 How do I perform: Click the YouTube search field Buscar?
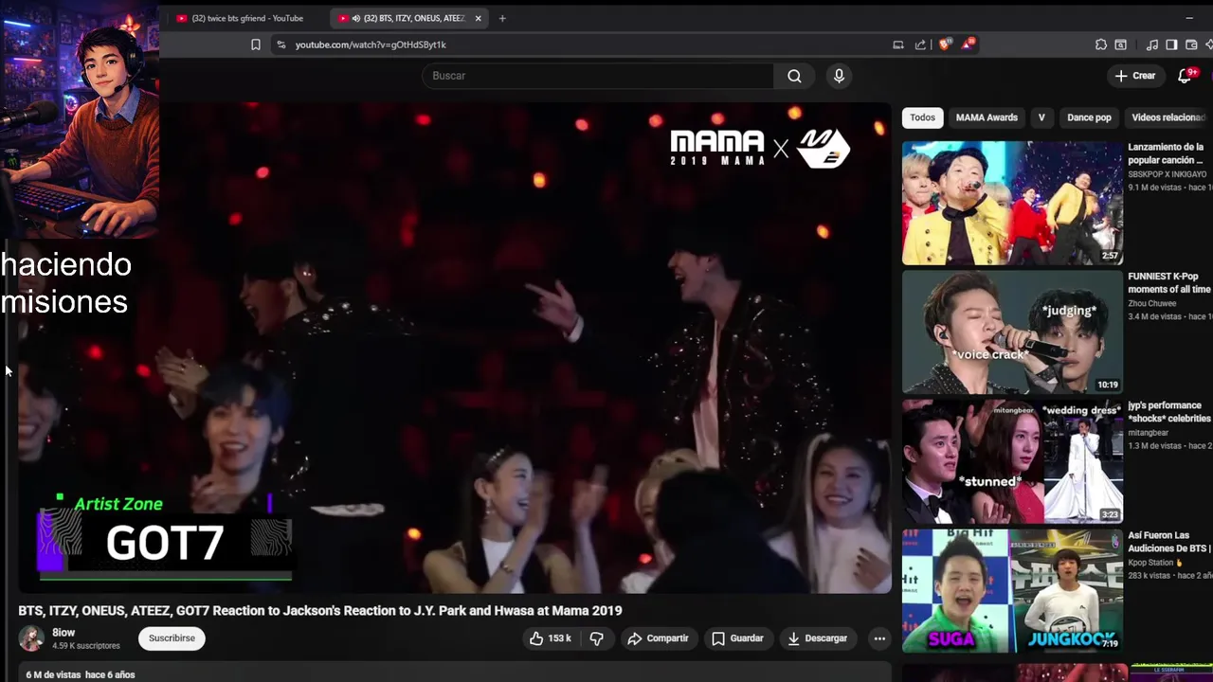tap(597, 76)
